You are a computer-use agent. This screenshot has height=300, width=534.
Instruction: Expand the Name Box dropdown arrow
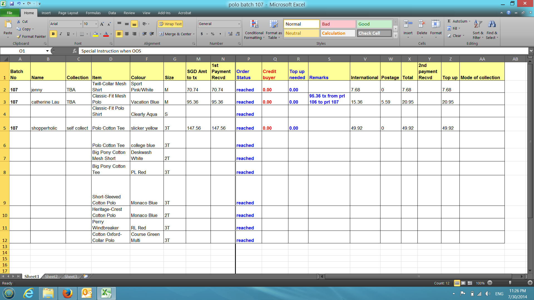point(47,51)
